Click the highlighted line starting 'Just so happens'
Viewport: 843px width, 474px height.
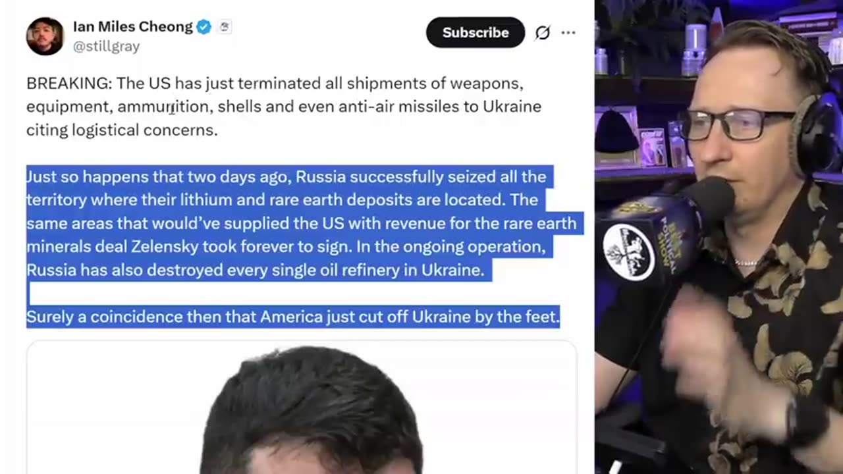pos(286,176)
